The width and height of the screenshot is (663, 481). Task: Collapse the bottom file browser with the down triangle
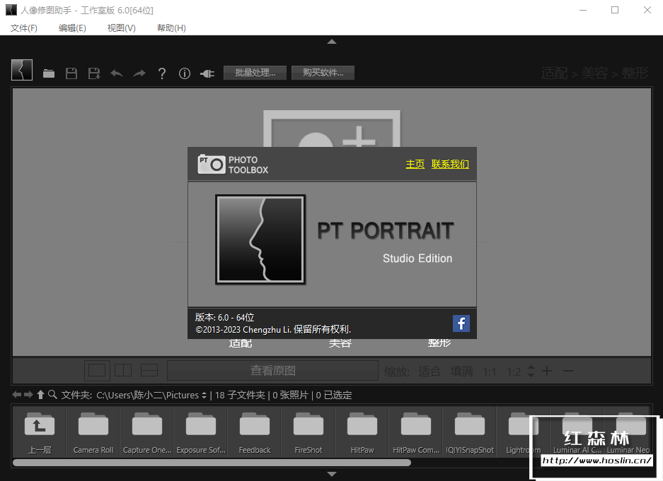(332, 474)
